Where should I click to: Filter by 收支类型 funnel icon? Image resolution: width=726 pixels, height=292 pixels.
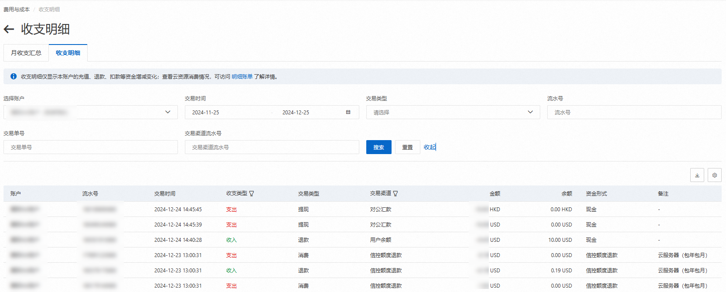pyautogui.click(x=252, y=193)
